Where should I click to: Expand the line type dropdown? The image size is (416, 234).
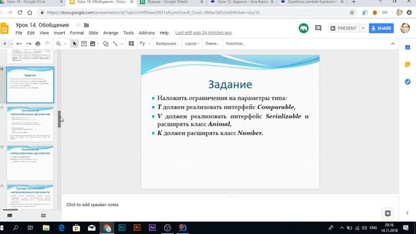pyautogui.click(x=122, y=44)
